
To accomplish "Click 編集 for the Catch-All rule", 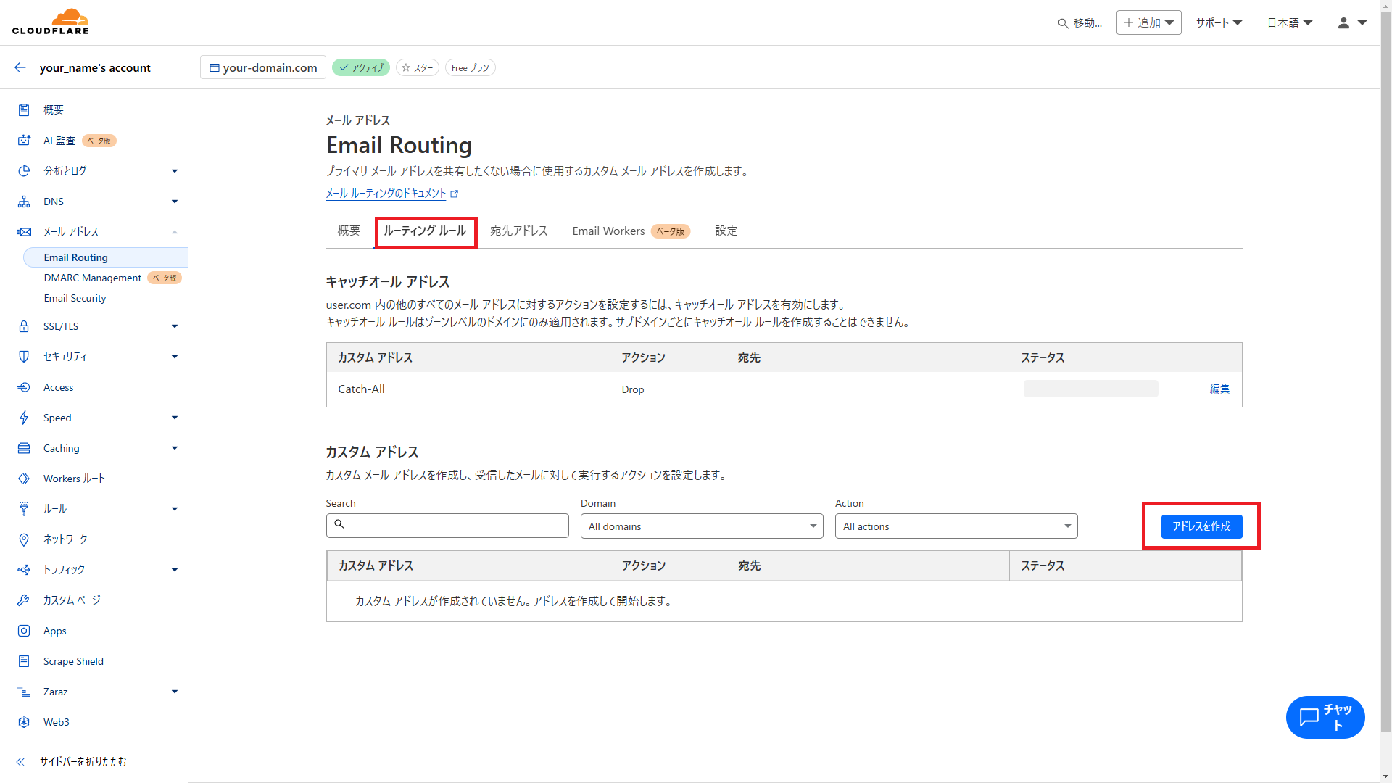I will 1219,389.
